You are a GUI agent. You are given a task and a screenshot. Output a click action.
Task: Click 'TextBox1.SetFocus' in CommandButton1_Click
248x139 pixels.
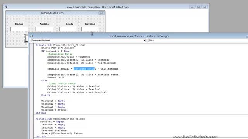pos(54,110)
